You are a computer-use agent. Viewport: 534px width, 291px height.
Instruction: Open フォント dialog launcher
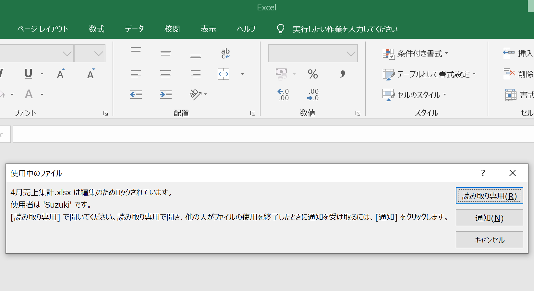point(105,113)
